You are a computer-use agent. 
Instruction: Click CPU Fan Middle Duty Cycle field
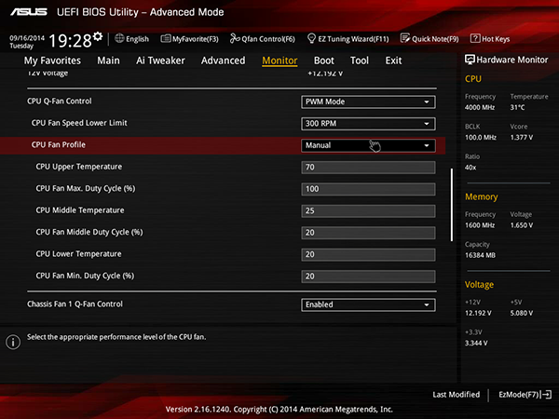pyautogui.click(x=368, y=233)
